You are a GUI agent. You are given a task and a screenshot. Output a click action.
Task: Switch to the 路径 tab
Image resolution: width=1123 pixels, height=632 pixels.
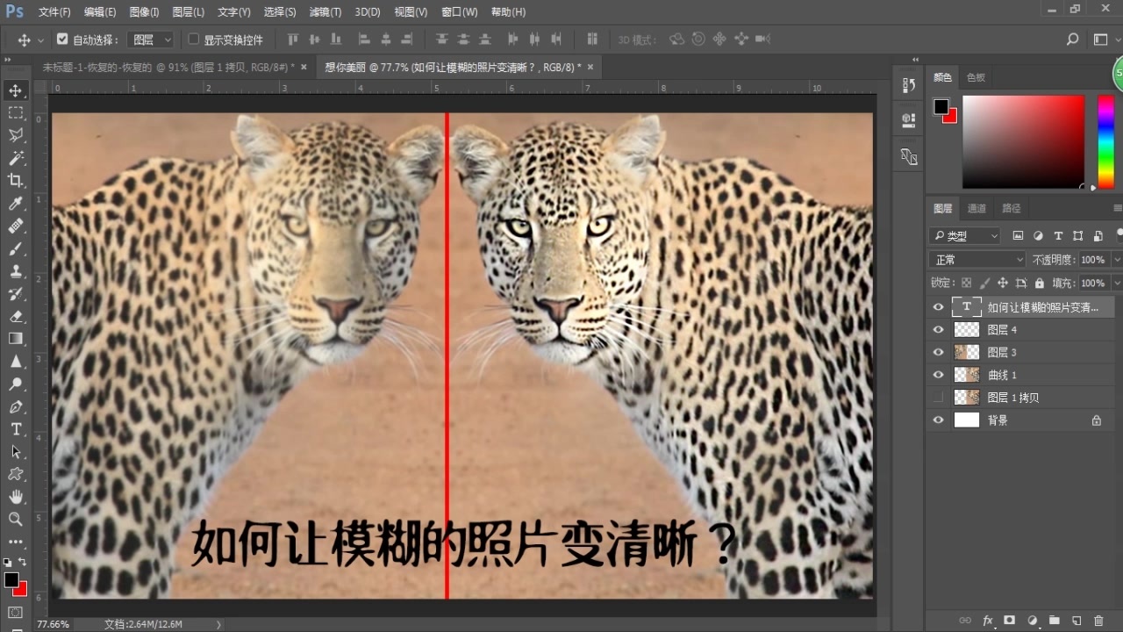[1012, 208]
